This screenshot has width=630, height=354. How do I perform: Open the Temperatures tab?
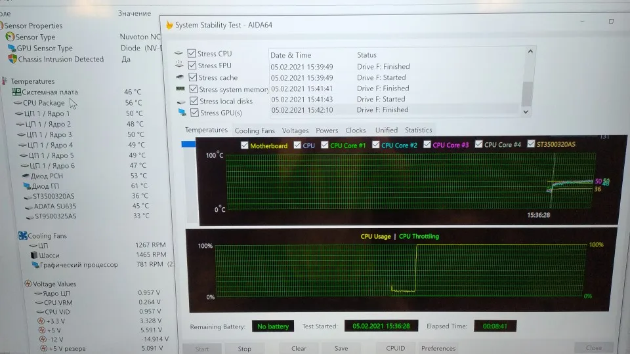(x=206, y=130)
